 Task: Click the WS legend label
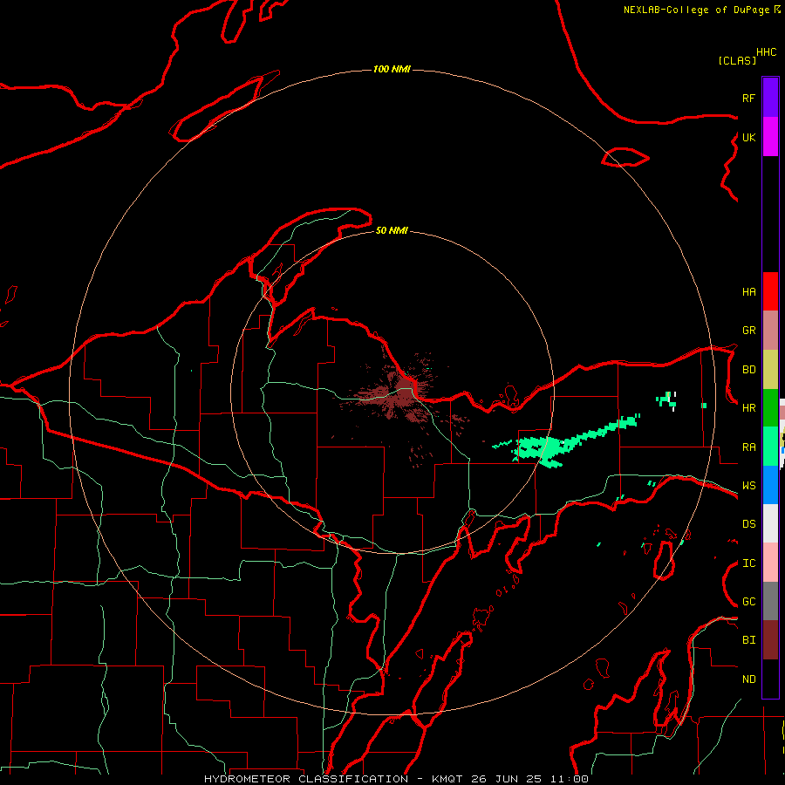coord(748,486)
